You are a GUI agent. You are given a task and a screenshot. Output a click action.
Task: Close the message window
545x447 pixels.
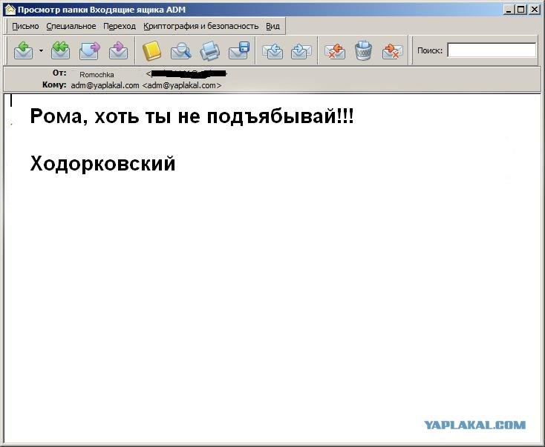[x=534, y=10]
